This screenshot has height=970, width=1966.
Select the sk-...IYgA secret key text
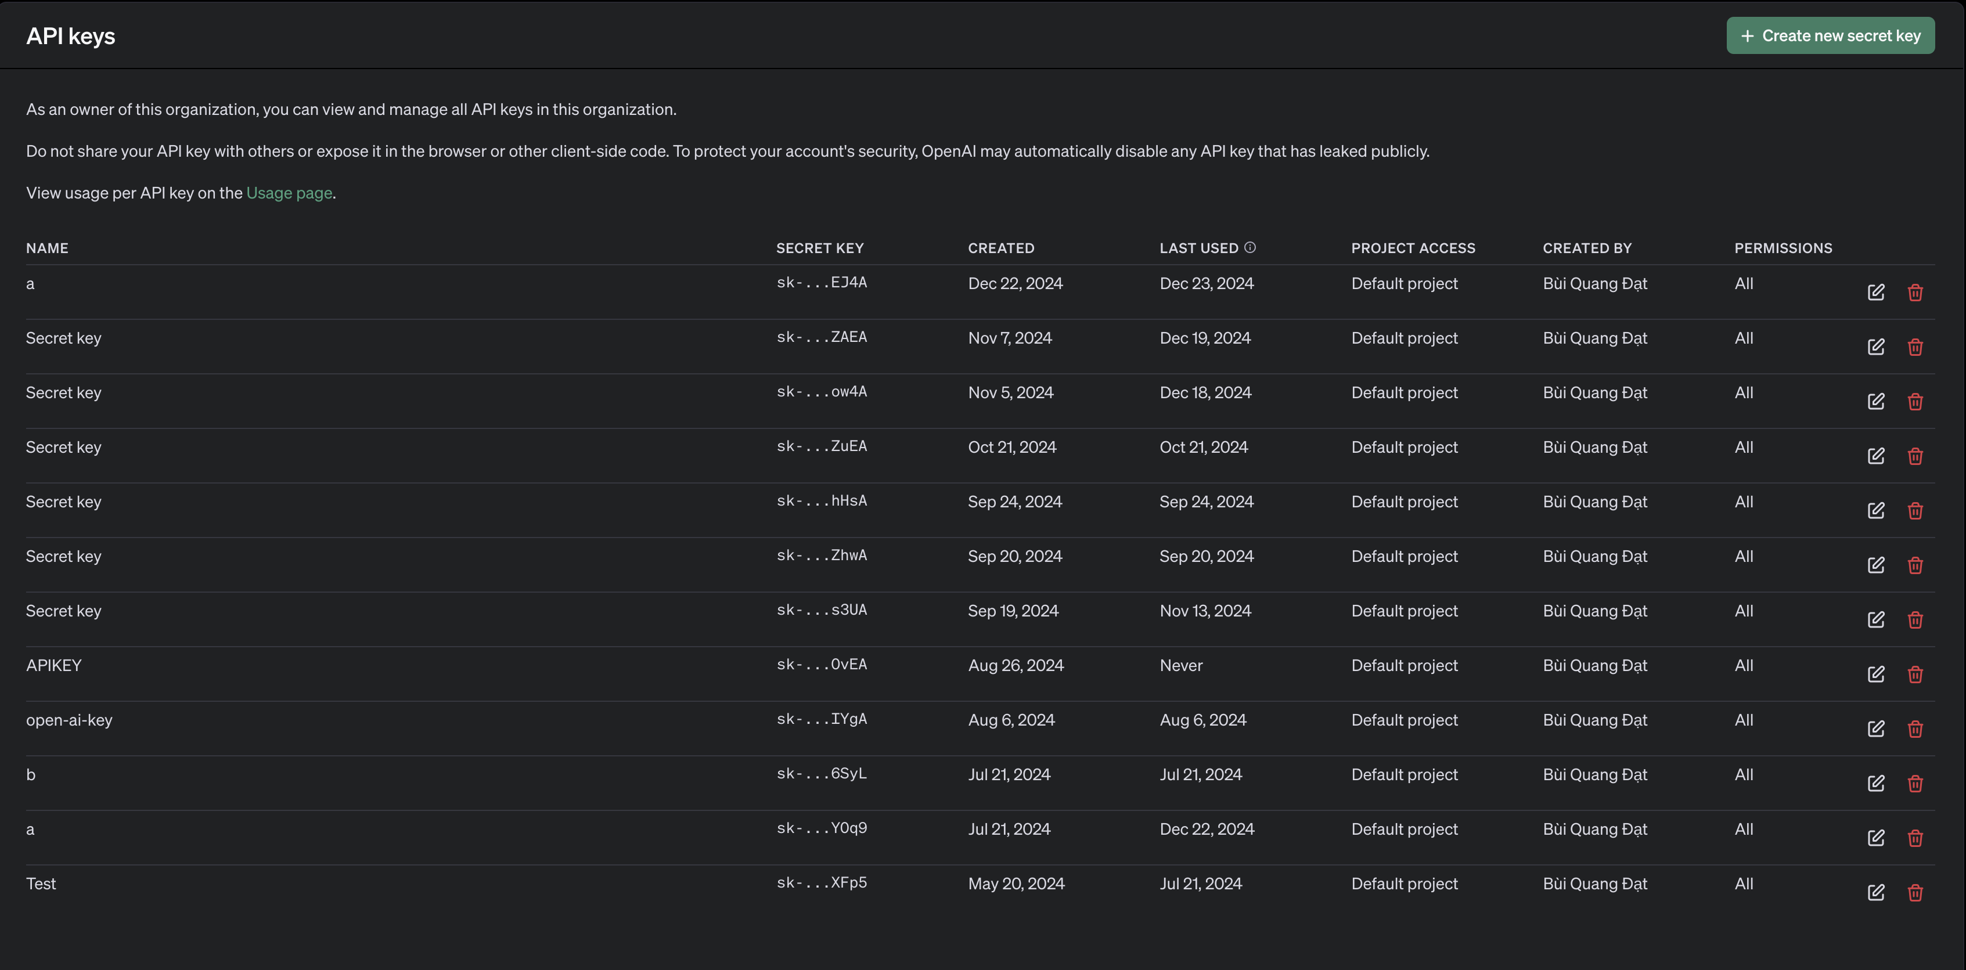coord(821,719)
